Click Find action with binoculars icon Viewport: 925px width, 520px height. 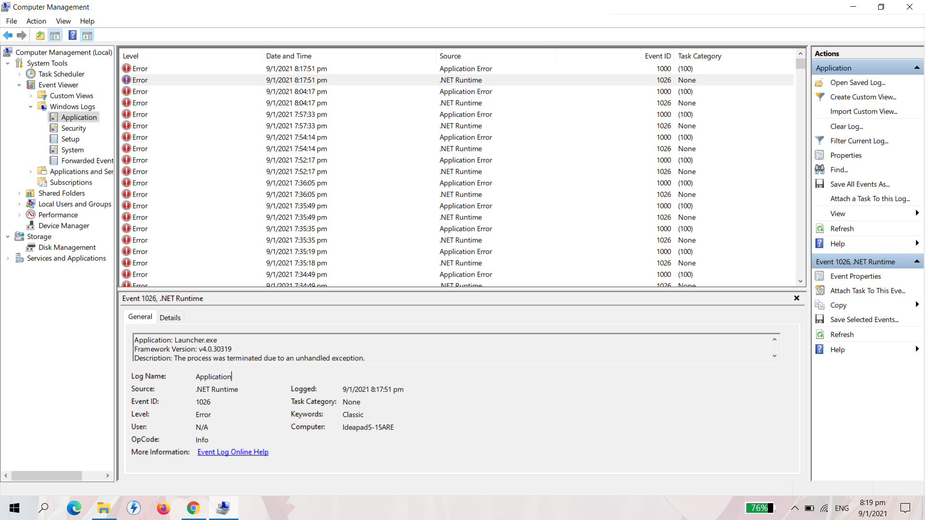pyautogui.click(x=839, y=170)
